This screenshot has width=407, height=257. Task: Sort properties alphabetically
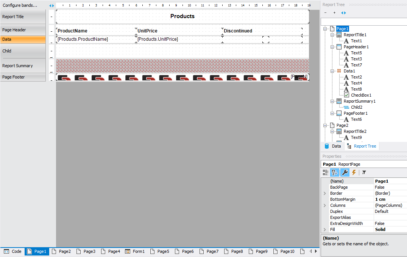[335, 172]
